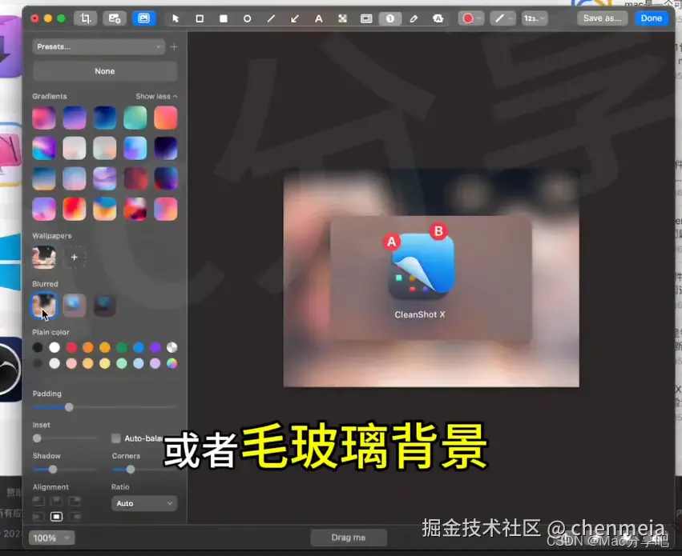Enable the Auto-balance checkbox

coord(115,438)
